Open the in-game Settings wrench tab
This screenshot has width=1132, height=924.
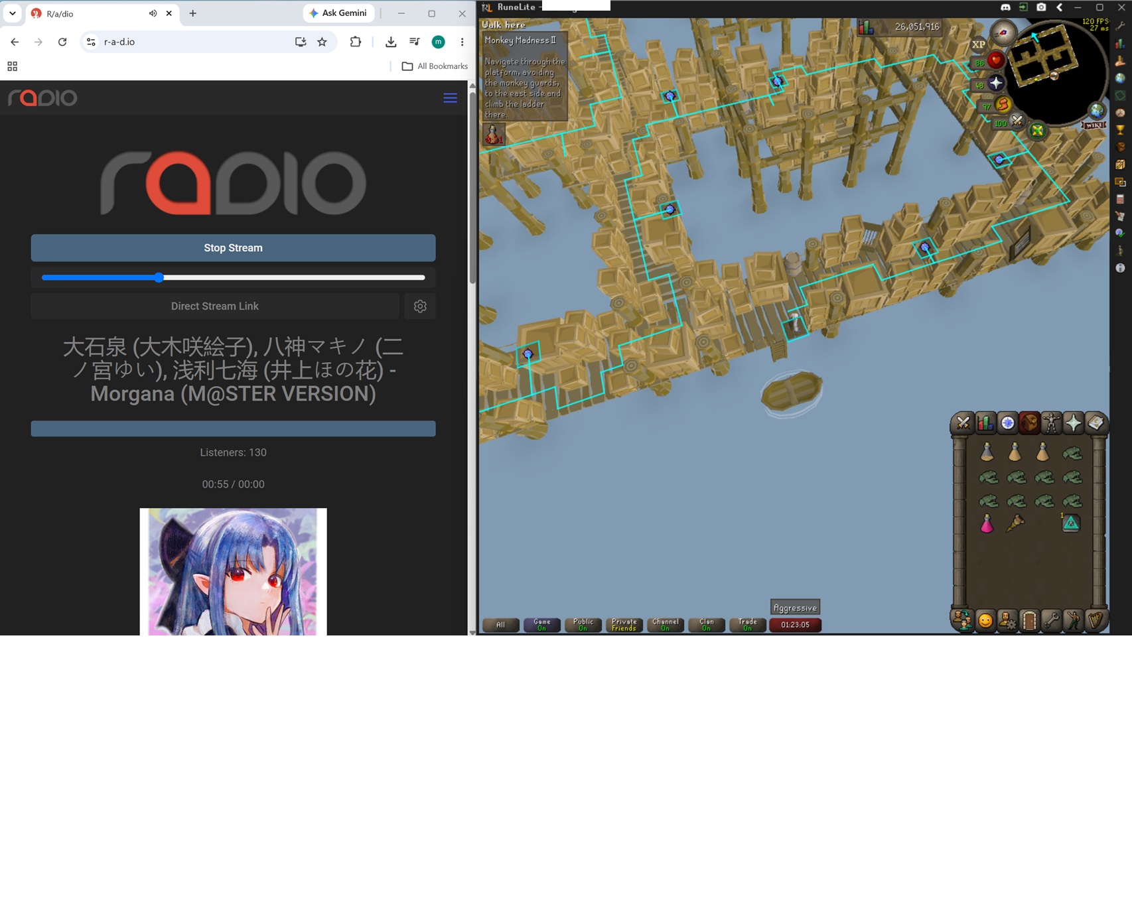point(1051,620)
